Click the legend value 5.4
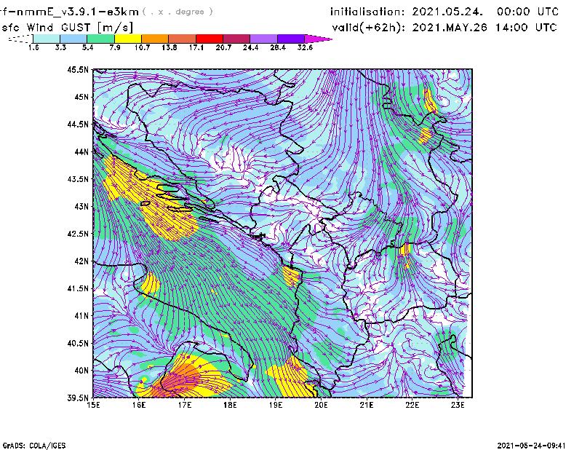This screenshot has height=450, width=582. coord(87,47)
